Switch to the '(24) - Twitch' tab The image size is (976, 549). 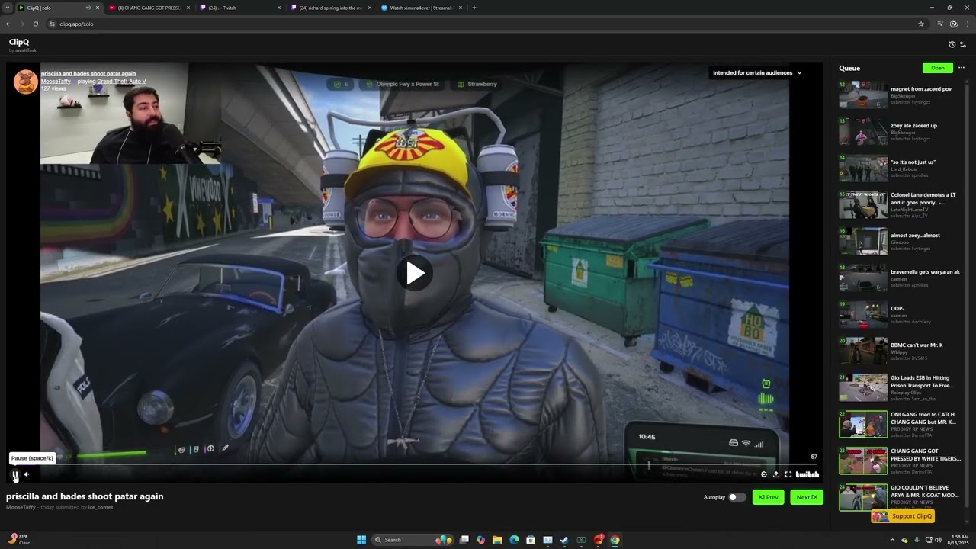pyautogui.click(x=240, y=8)
